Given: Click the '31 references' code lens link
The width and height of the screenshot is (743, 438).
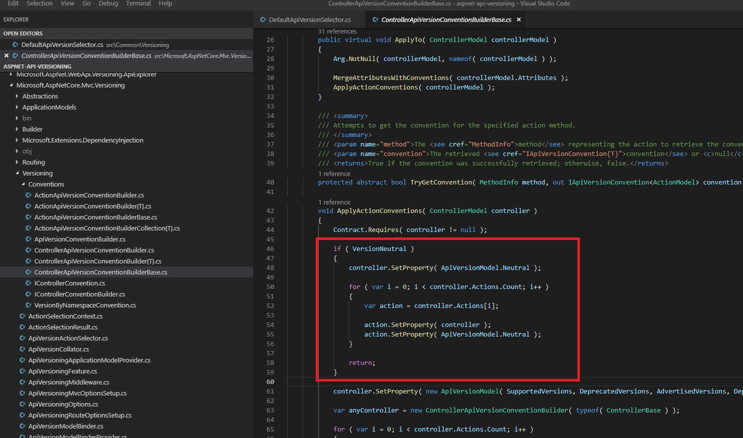Looking at the screenshot, I should tap(337, 31).
